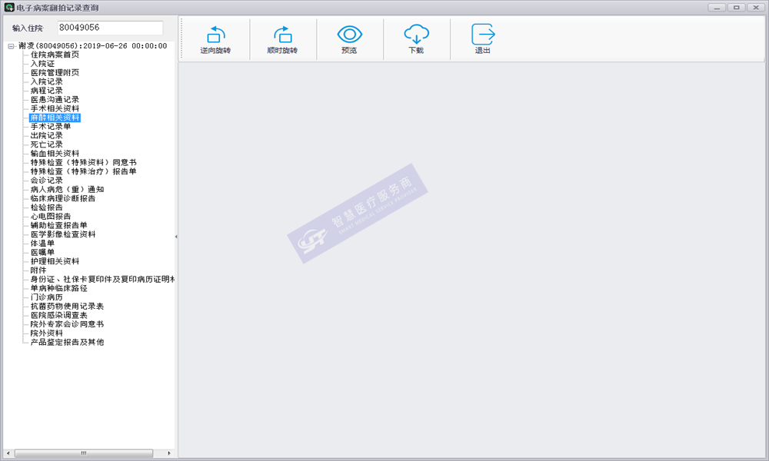769x461 pixels.
Task: Select 检验报告 tree item
Action: click(x=46, y=207)
